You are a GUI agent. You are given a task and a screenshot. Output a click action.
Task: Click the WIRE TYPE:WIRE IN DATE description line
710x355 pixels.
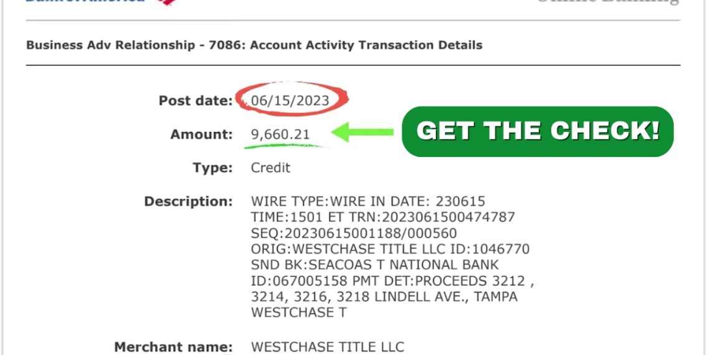click(x=367, y=202)
